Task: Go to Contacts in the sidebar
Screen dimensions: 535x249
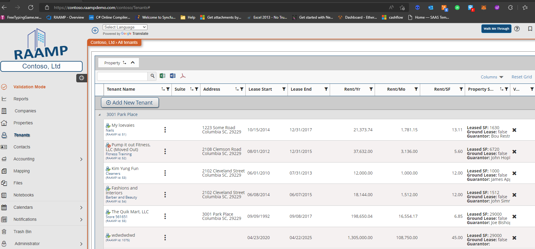Action: point(22,147)
